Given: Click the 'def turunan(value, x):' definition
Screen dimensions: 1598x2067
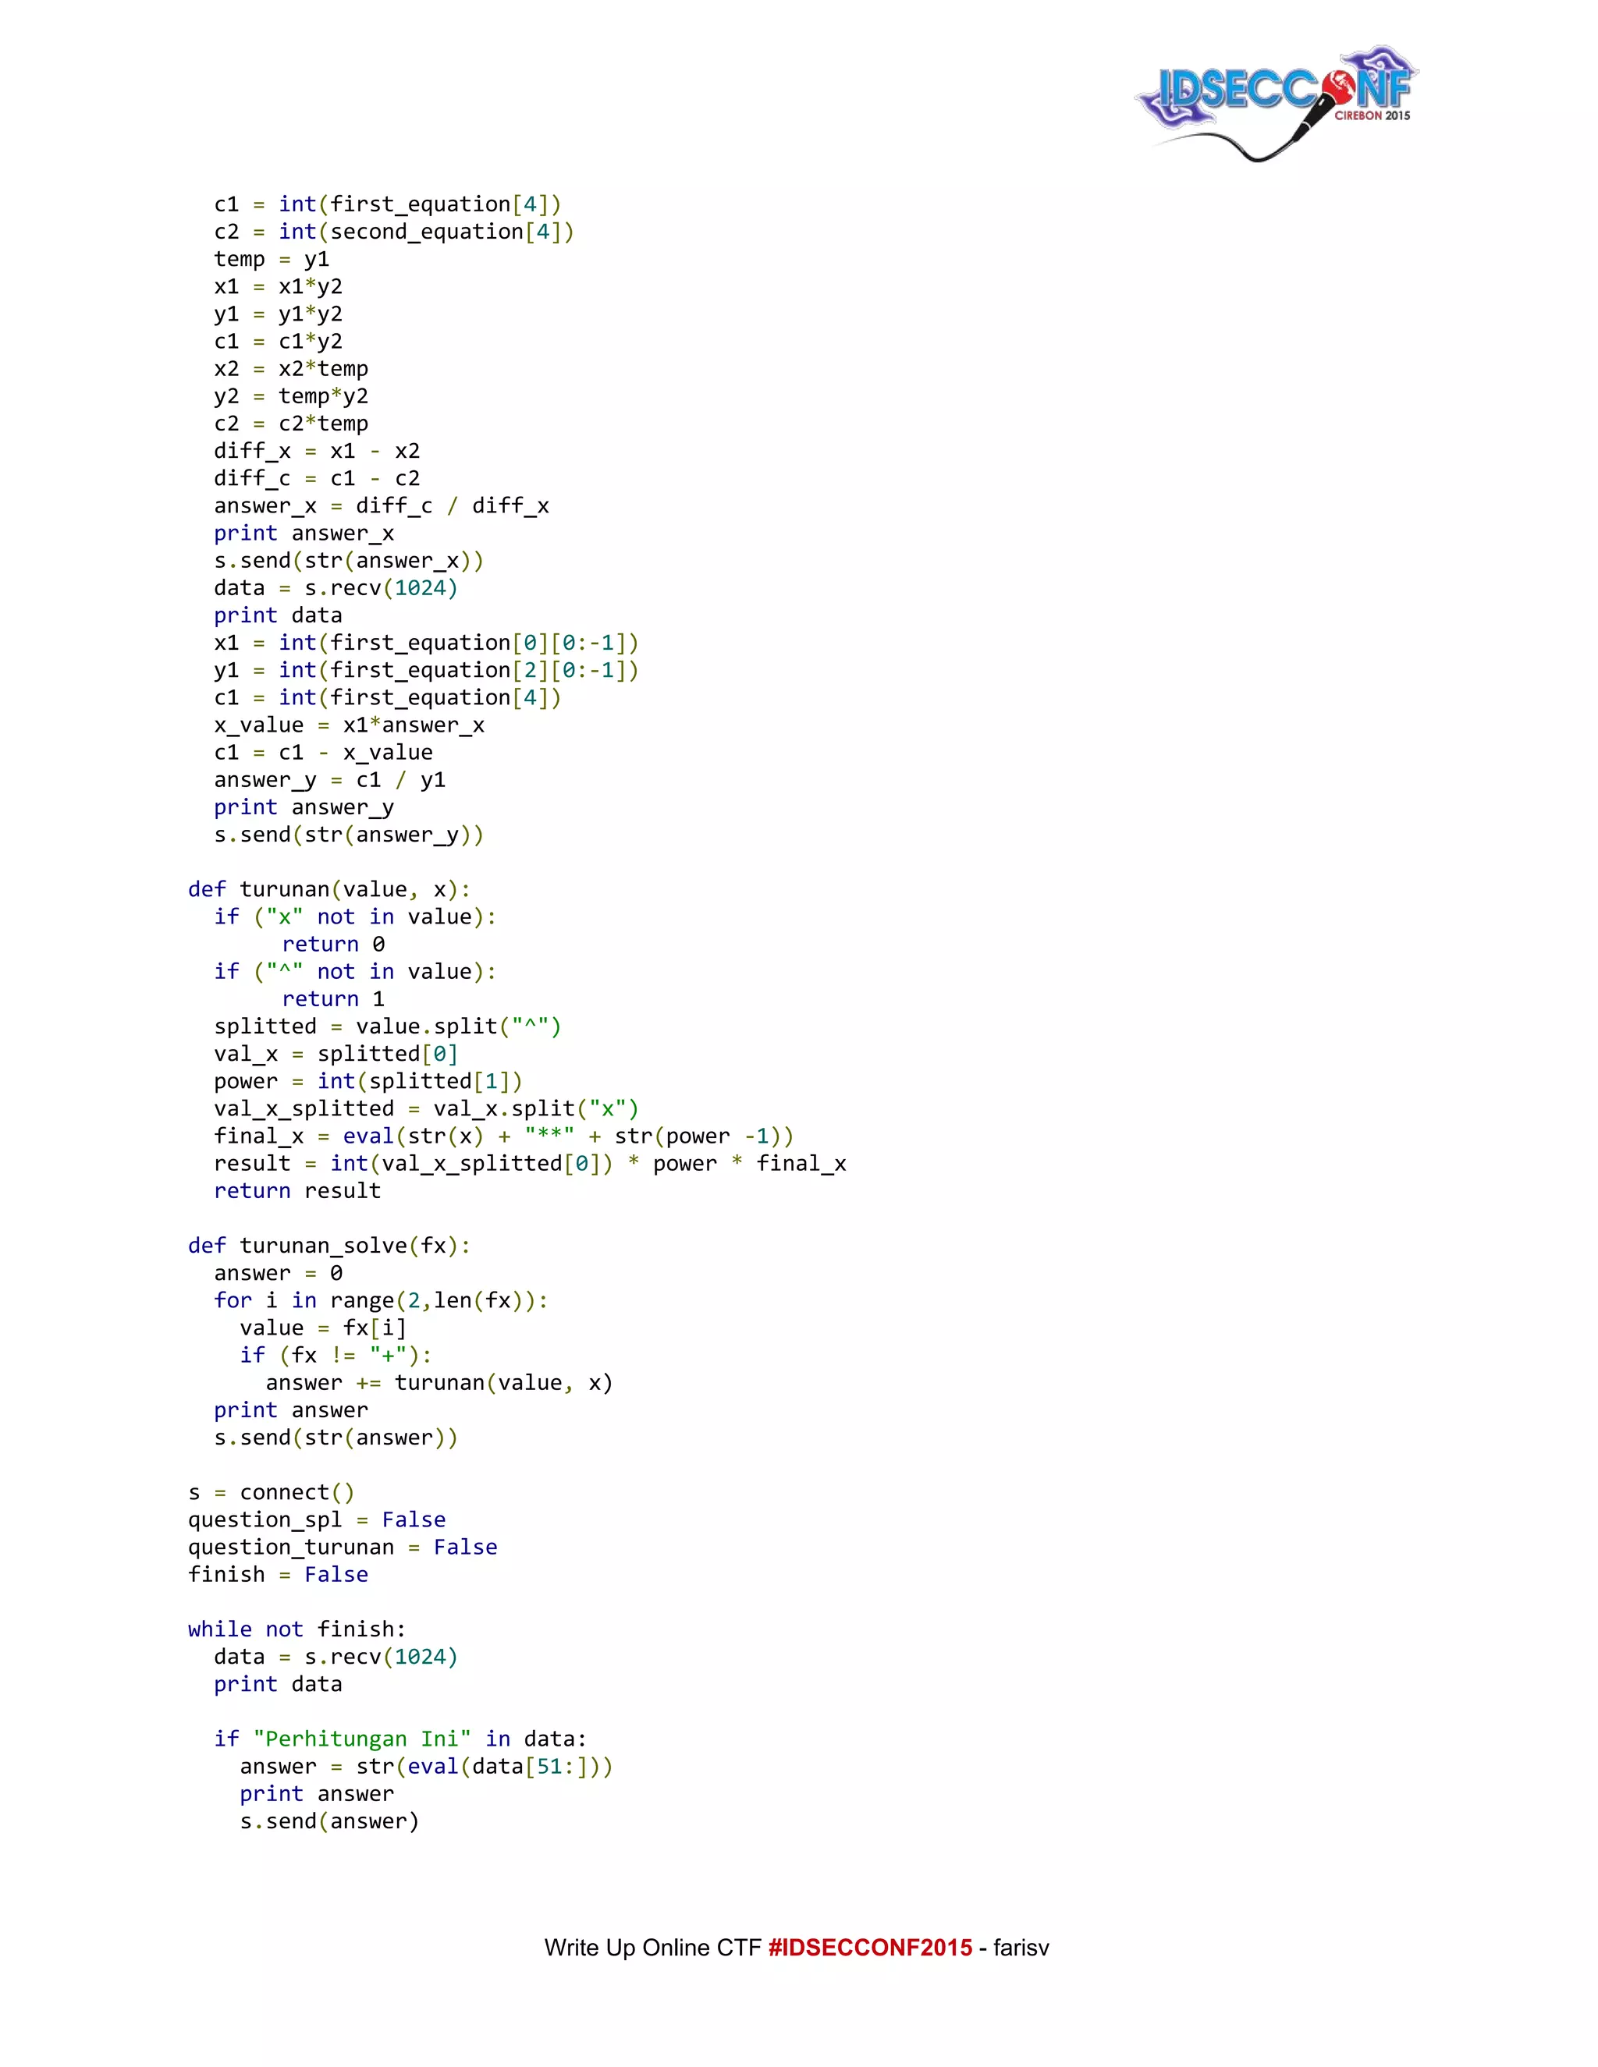Looking at the screenshot, I should pos(329,890).
